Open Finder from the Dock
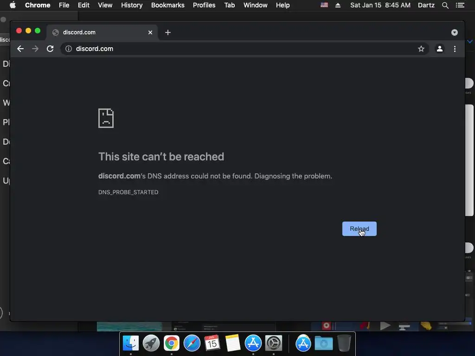The image size is (475, 356). pyautogui.click(x=131, y=343)
